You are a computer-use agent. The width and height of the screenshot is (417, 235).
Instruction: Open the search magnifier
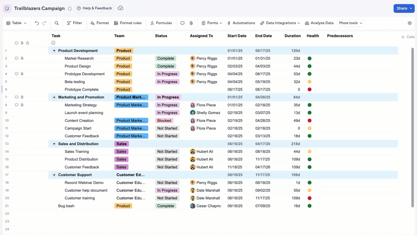tap(57, 23)
